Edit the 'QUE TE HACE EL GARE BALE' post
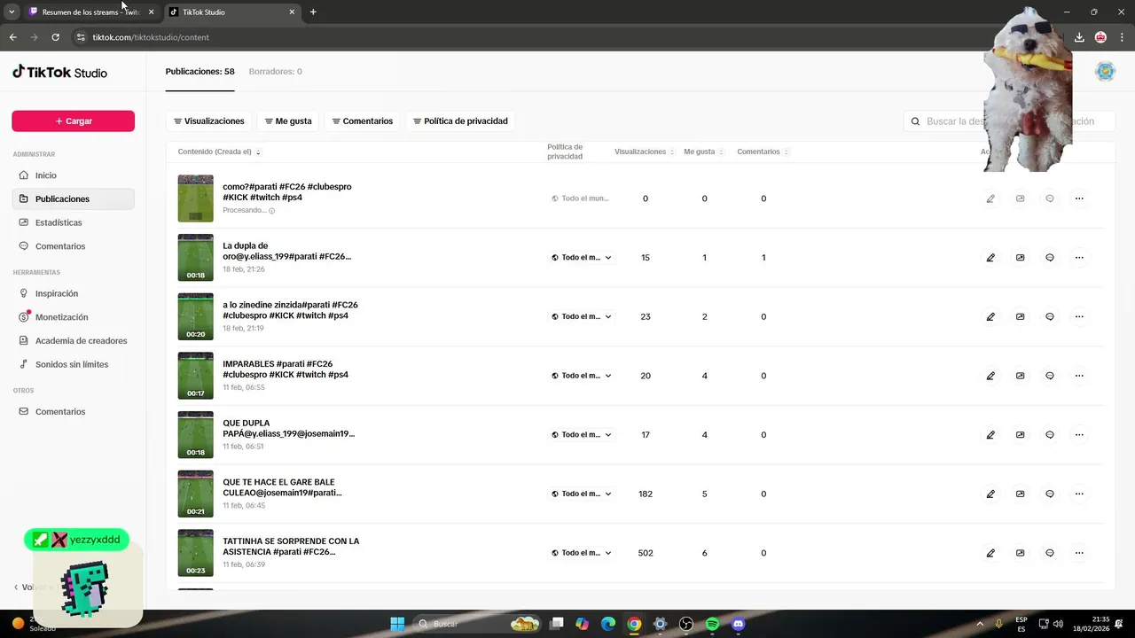The image size is (1135, 638). click(x=990, y=494)
